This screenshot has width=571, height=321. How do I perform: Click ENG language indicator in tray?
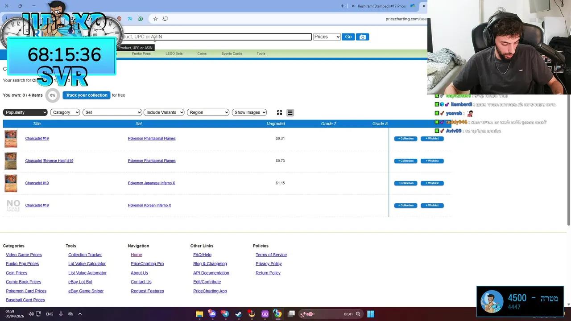50,314
